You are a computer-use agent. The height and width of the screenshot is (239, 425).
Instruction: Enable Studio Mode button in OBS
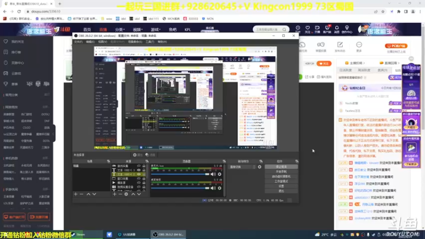coord(281,181)
